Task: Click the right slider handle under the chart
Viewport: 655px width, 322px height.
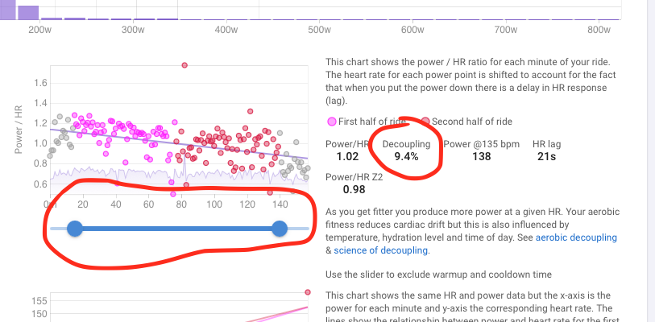Action: click(280, 229)
